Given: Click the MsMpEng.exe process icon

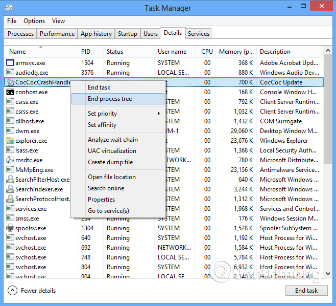Looking at the screenshot, I should [x=10, y=170].
